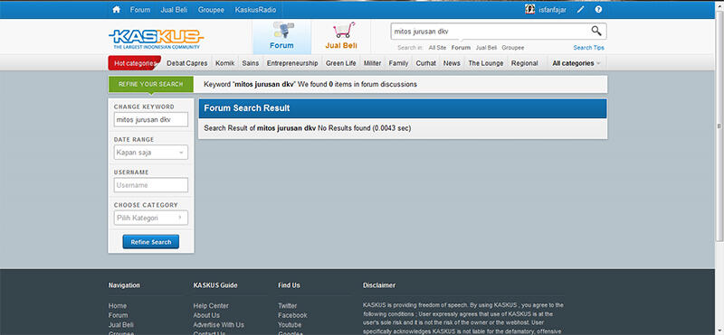Open The Lounge category
724x335 pixels.
coord(486,63)
